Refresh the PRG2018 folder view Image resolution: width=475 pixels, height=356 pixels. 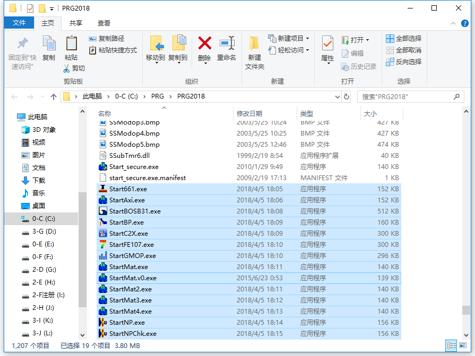347,97
